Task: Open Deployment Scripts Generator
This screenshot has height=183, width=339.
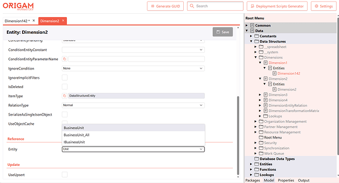Action: point(277,6)
